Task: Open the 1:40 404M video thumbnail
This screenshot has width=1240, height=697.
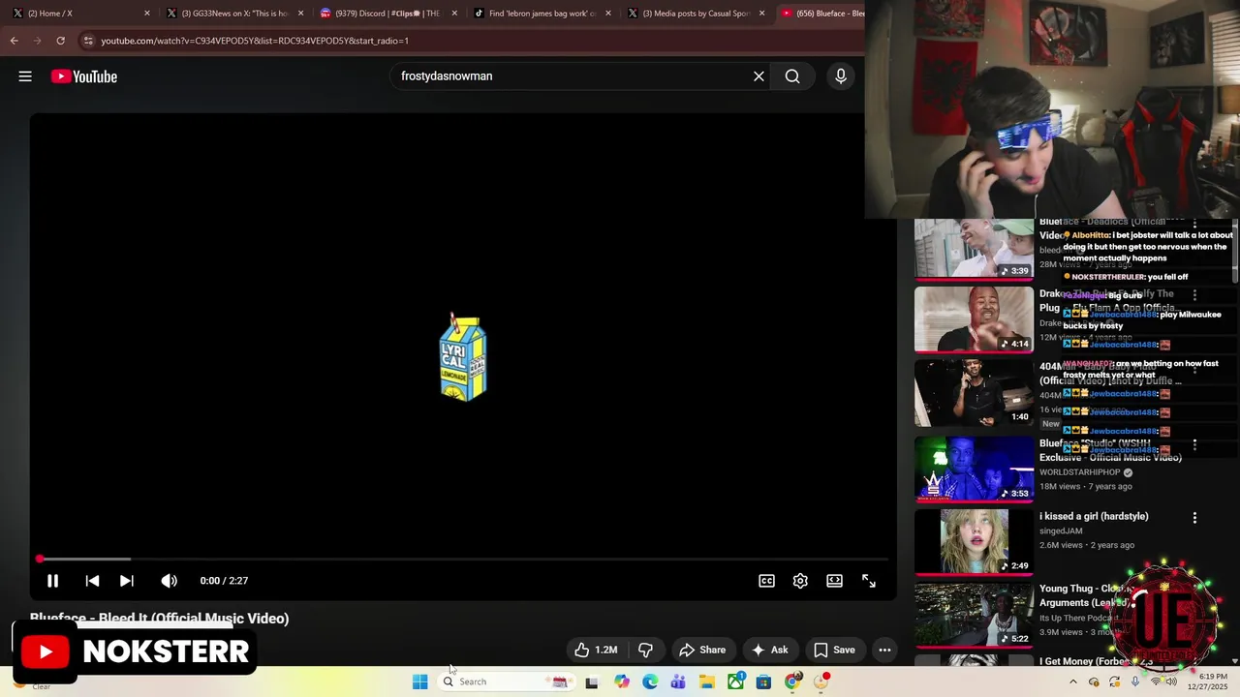Action: tap(974, 393)
